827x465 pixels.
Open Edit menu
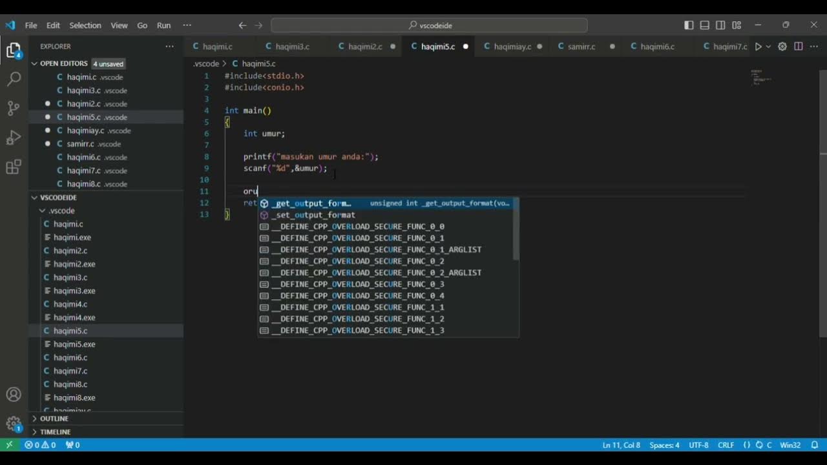[x=53, y=25]
